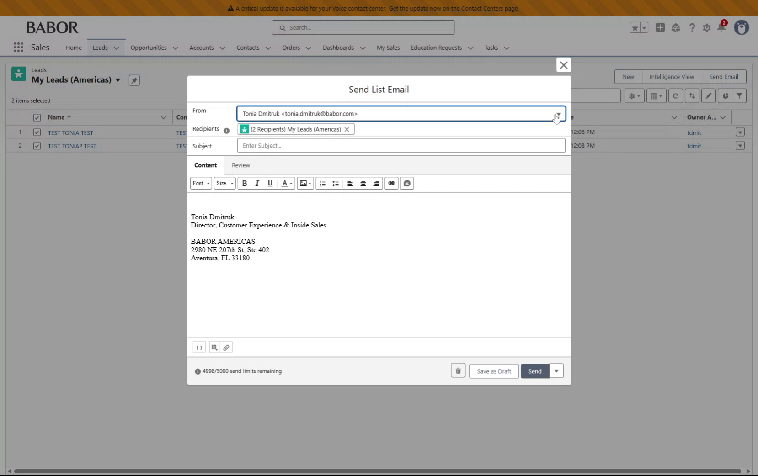Create a numbered list in the email
The height and width of the screenshot is (476, 758).
point(322,183)
